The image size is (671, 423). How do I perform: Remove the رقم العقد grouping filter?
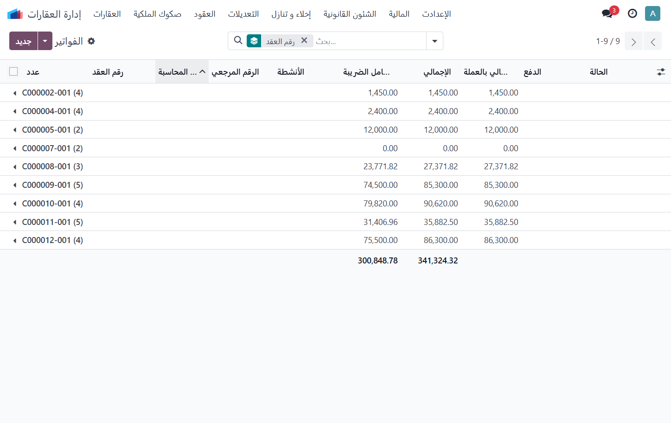[x=304, y=40]
